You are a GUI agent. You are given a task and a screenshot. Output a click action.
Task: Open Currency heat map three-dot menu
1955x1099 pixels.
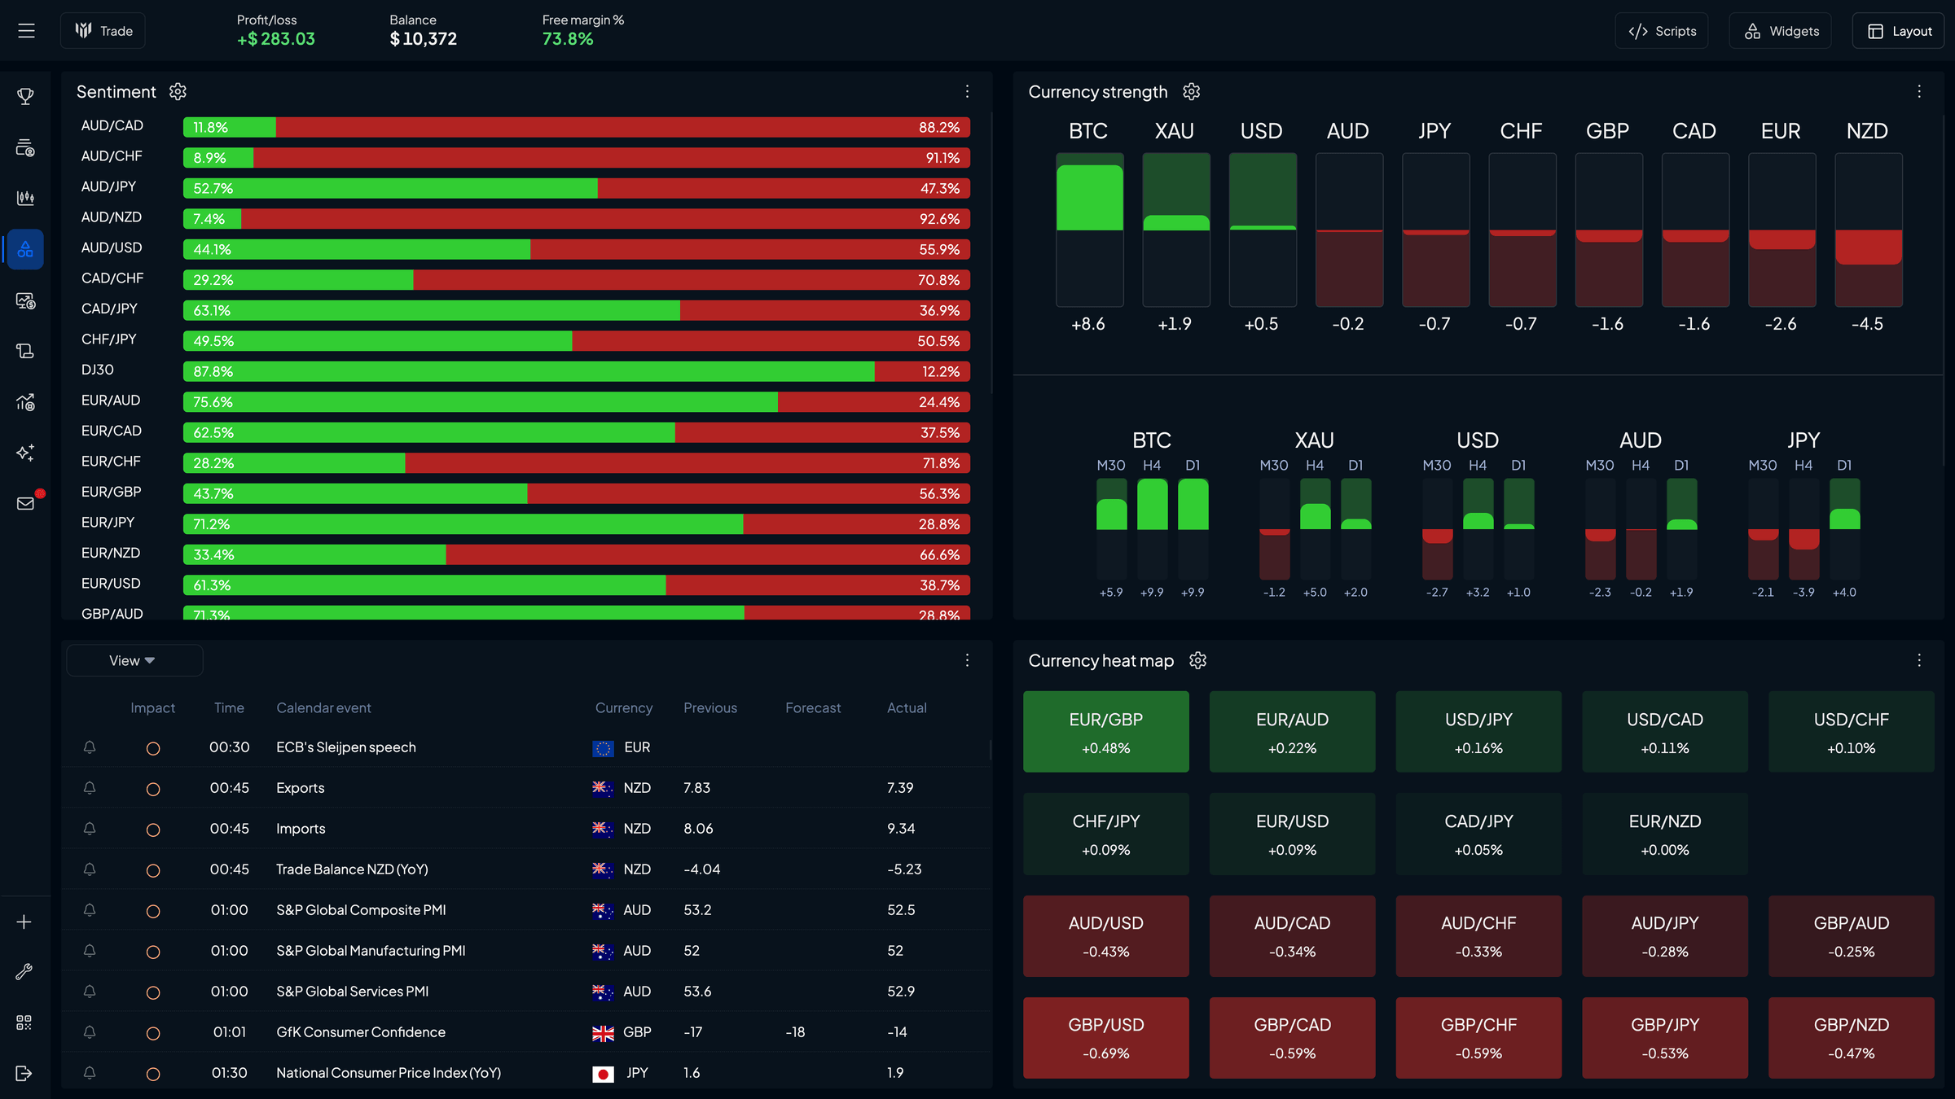pyautogui.click(x=1919, y=660)
